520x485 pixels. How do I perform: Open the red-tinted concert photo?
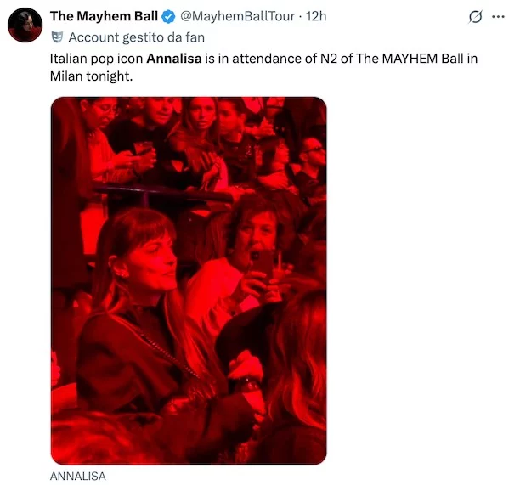189,280
